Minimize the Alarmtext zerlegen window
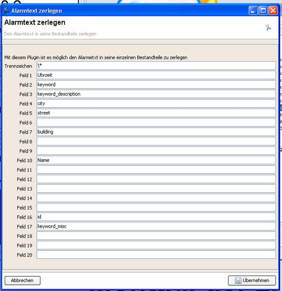 click(254, 10)
